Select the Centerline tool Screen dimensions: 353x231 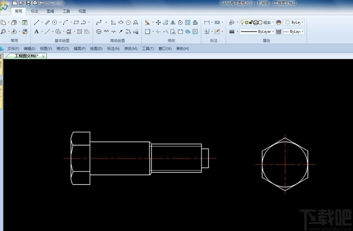coord(47,31)
